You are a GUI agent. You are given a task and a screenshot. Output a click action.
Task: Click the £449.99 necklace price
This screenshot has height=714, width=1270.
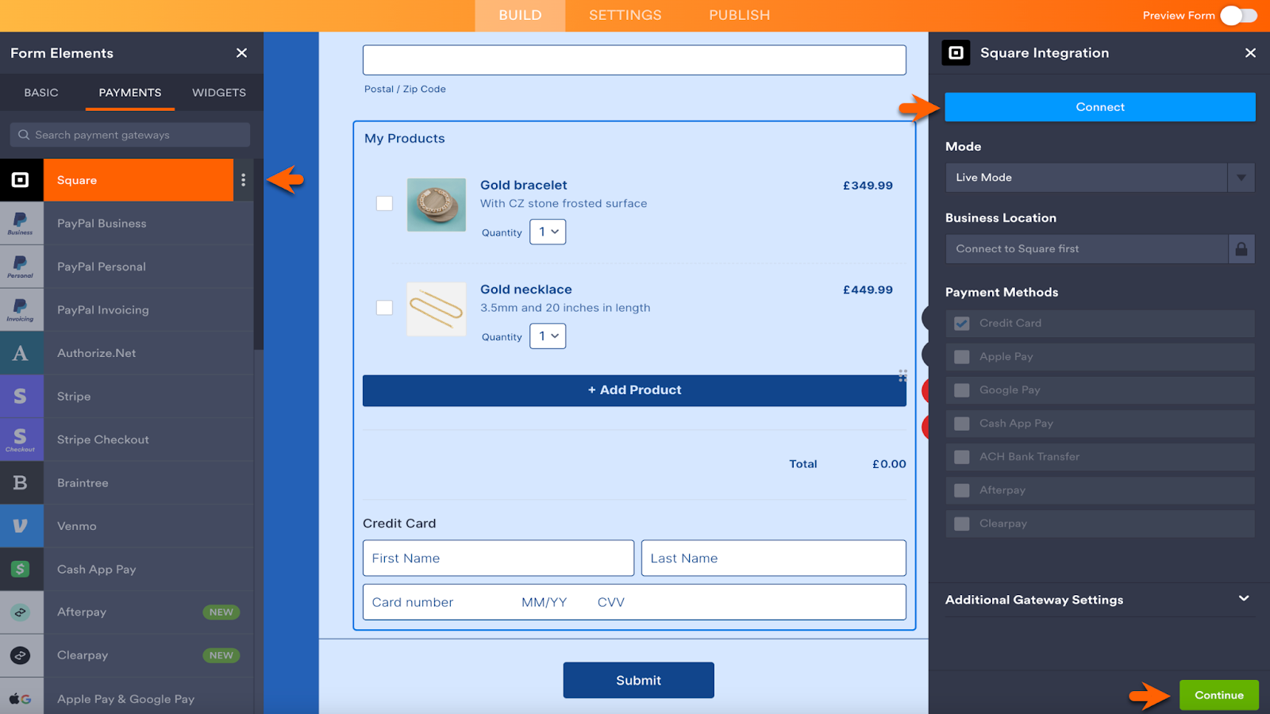[868, 290]
